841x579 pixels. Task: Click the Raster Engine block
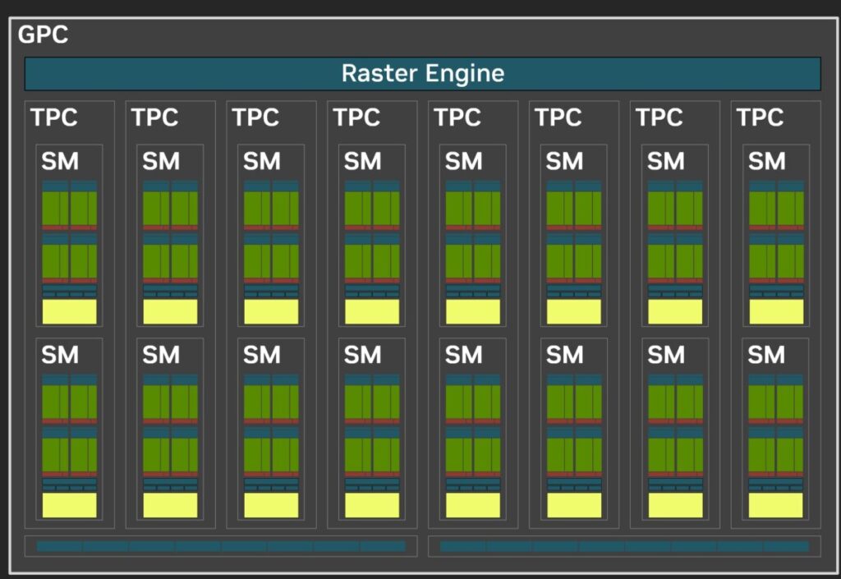coord(423,73)
